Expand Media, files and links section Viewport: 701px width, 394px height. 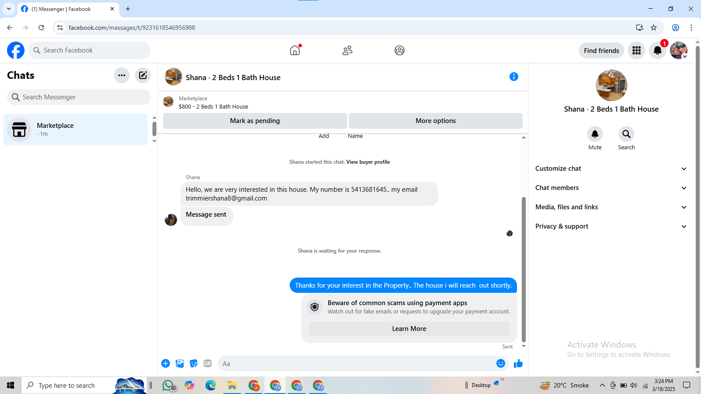pos(611,207)
